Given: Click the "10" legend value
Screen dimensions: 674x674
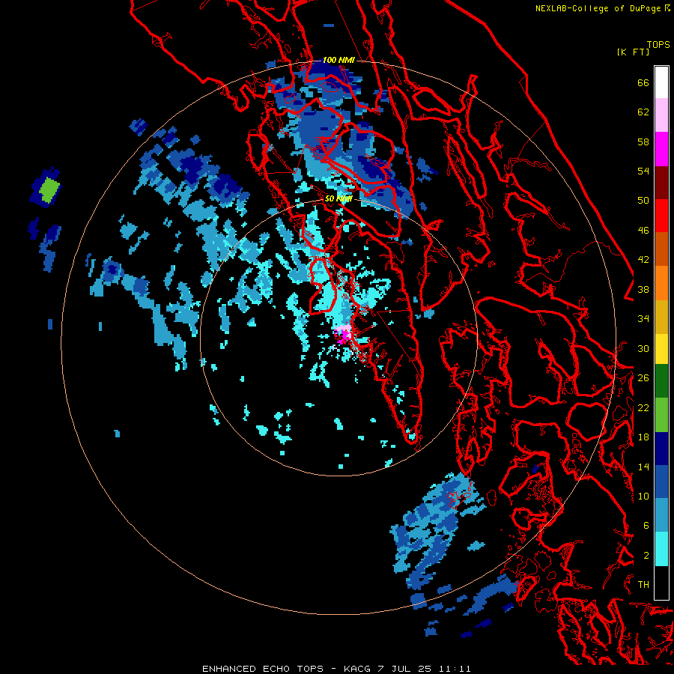Looking at the screenshot, I should coord(643,496).
